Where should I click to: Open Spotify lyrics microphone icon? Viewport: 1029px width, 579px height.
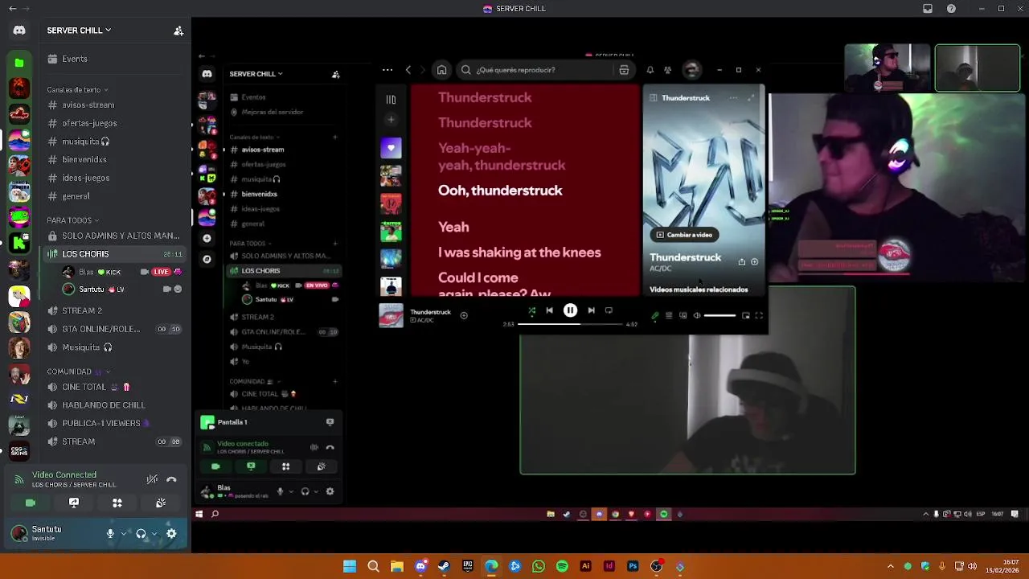654,316
